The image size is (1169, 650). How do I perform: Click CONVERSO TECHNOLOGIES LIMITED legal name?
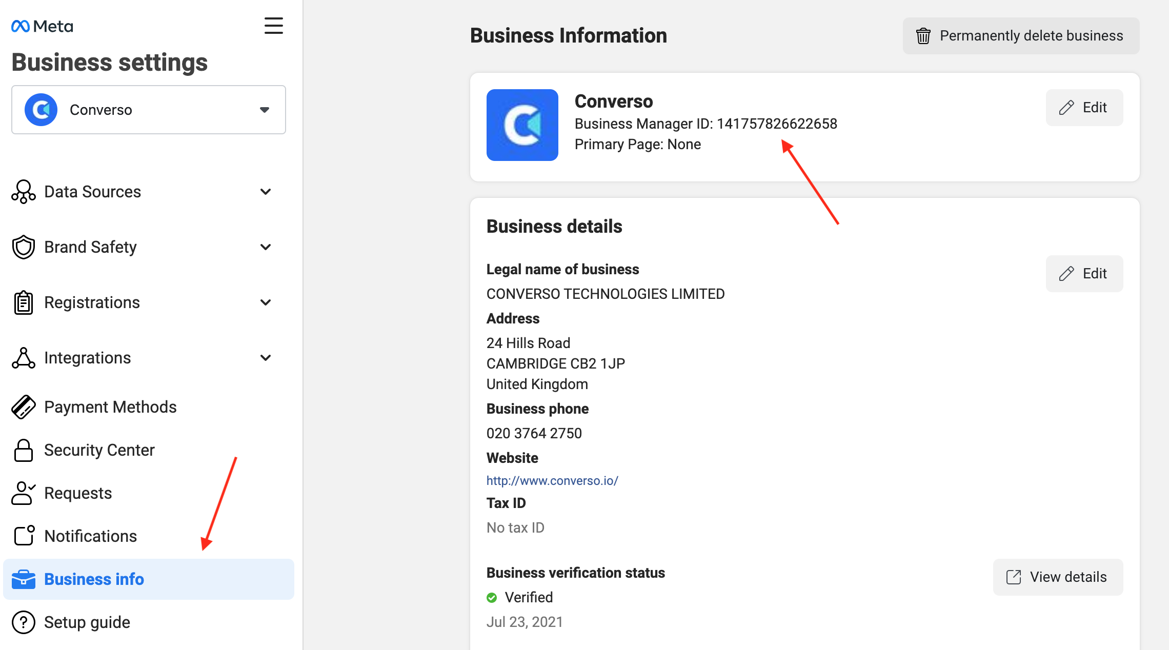606,294
